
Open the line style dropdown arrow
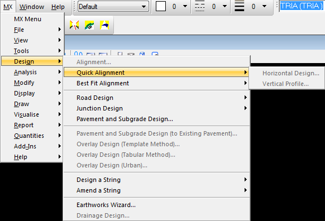(224, 6)
